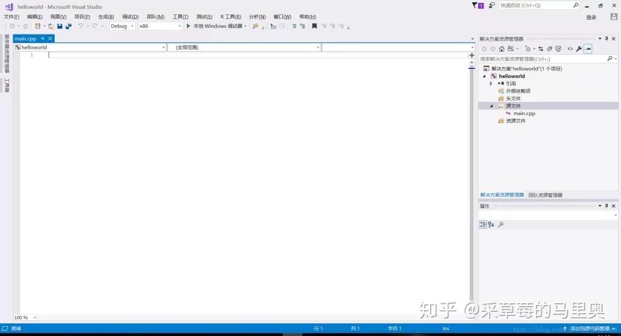
Task: Click Sync with Active Document icon
Action: pos(540,48)
